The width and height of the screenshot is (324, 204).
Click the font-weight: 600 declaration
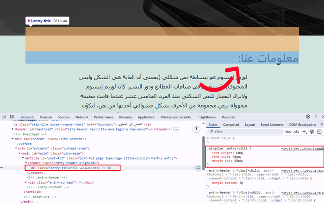pos(228,153)
